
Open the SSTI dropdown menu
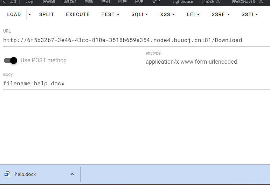point(250,14)
